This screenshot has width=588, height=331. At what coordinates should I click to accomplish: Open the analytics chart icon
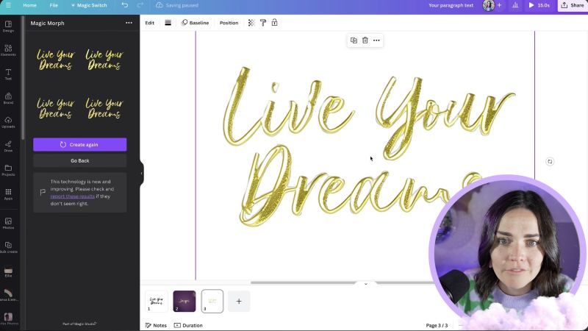pyautogui.click(x=515, y=5)
